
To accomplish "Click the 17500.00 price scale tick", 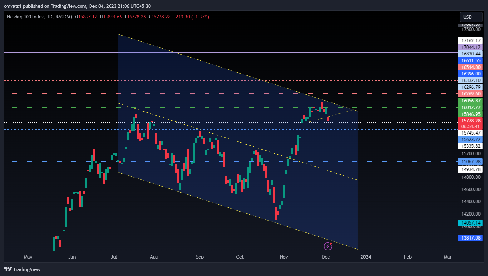I will tap(471, 29).
